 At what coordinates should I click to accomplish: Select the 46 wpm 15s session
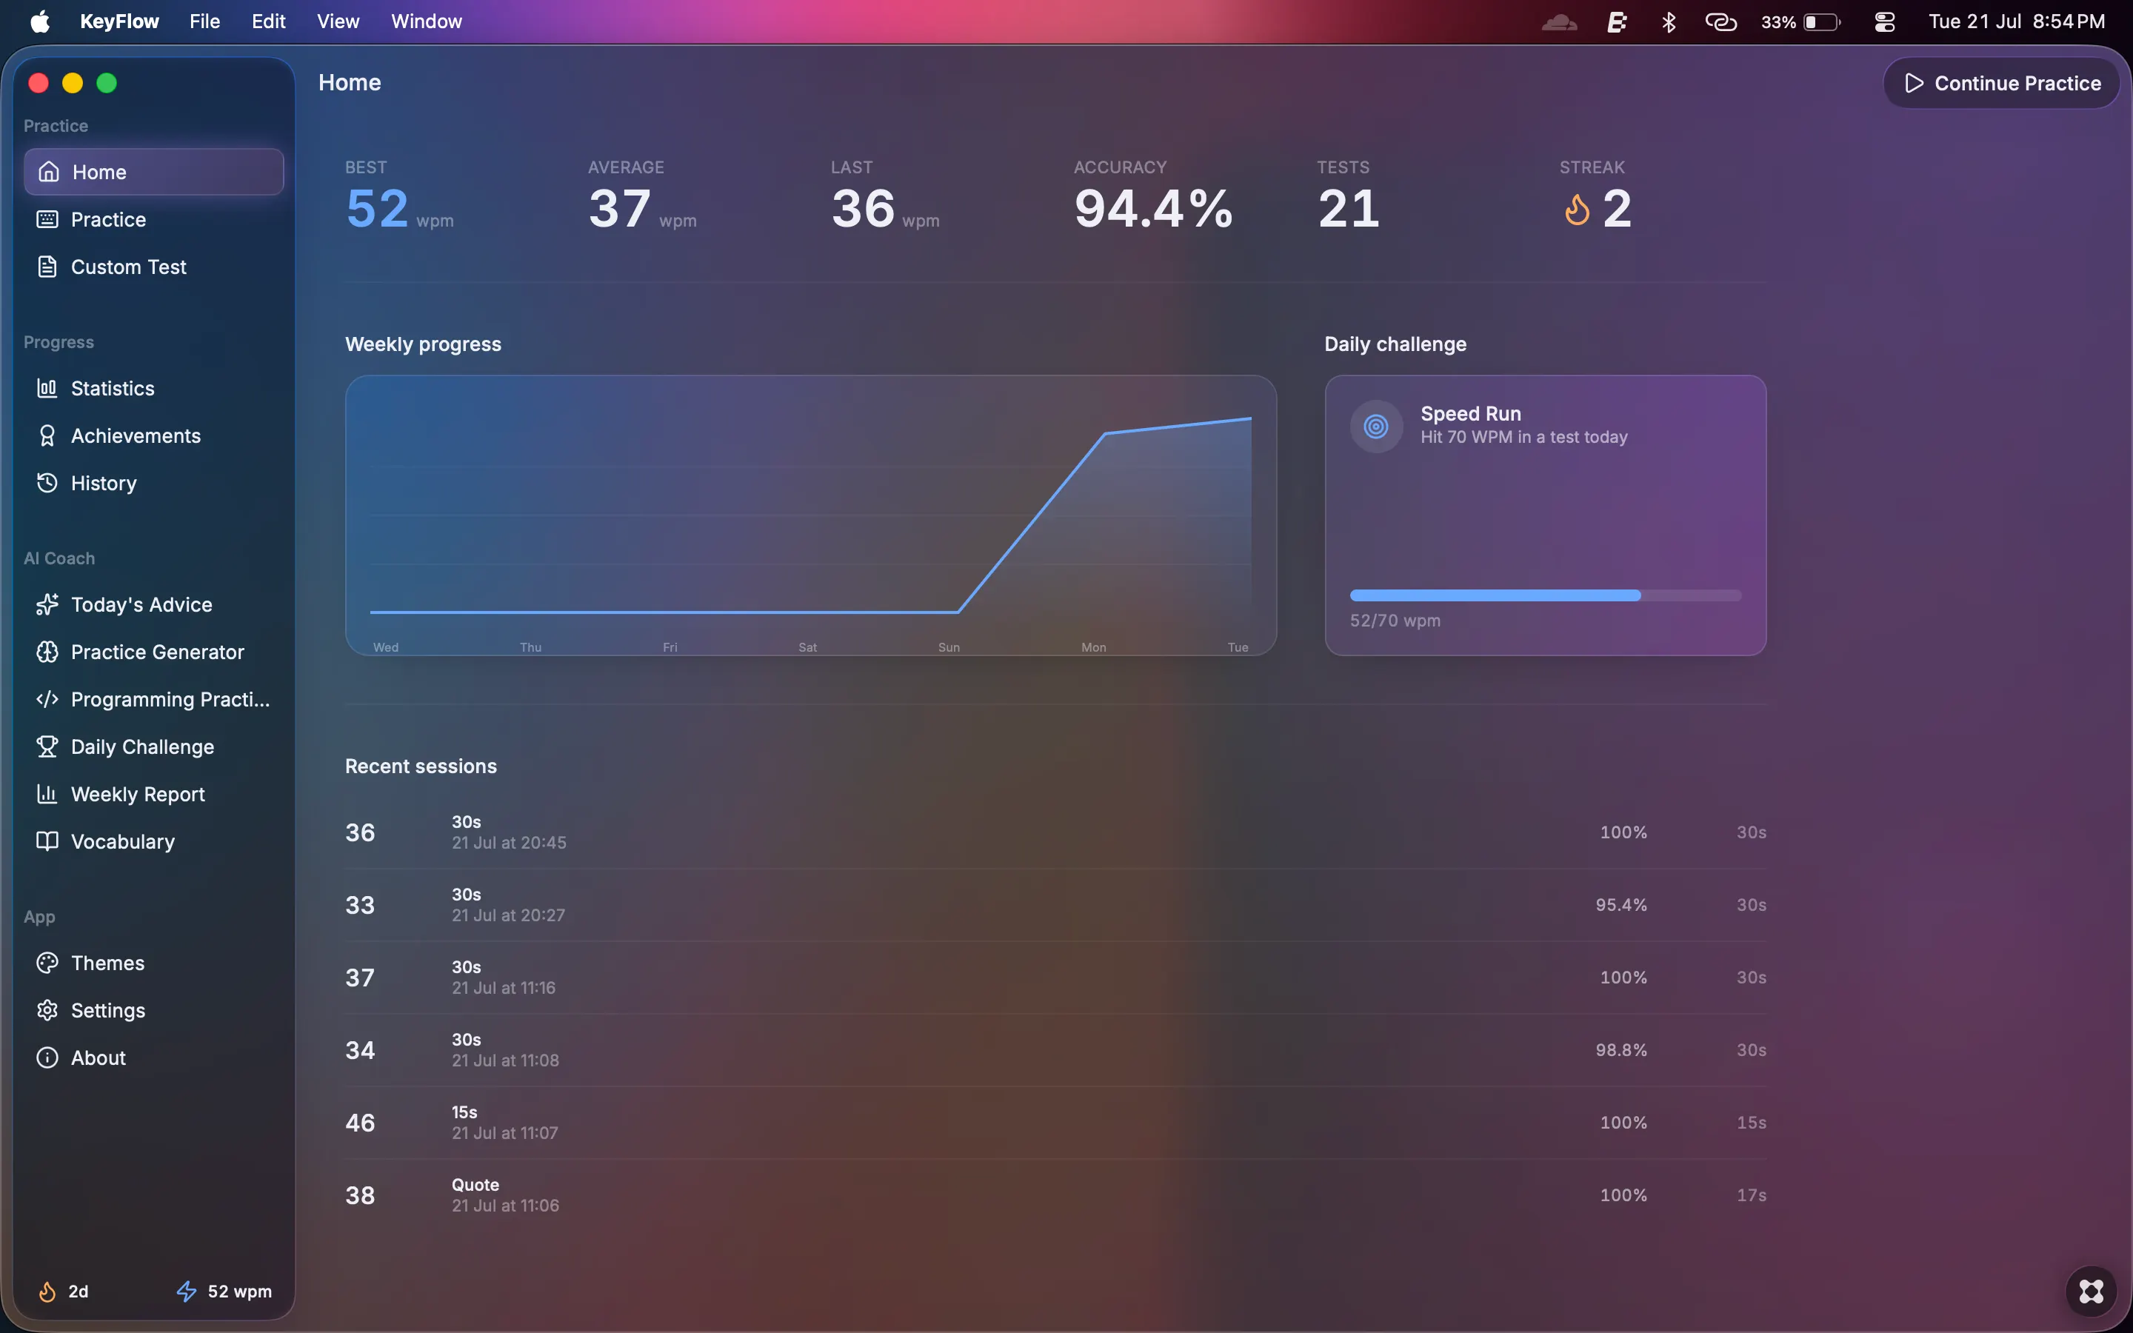click(x=1055, y=1122)
